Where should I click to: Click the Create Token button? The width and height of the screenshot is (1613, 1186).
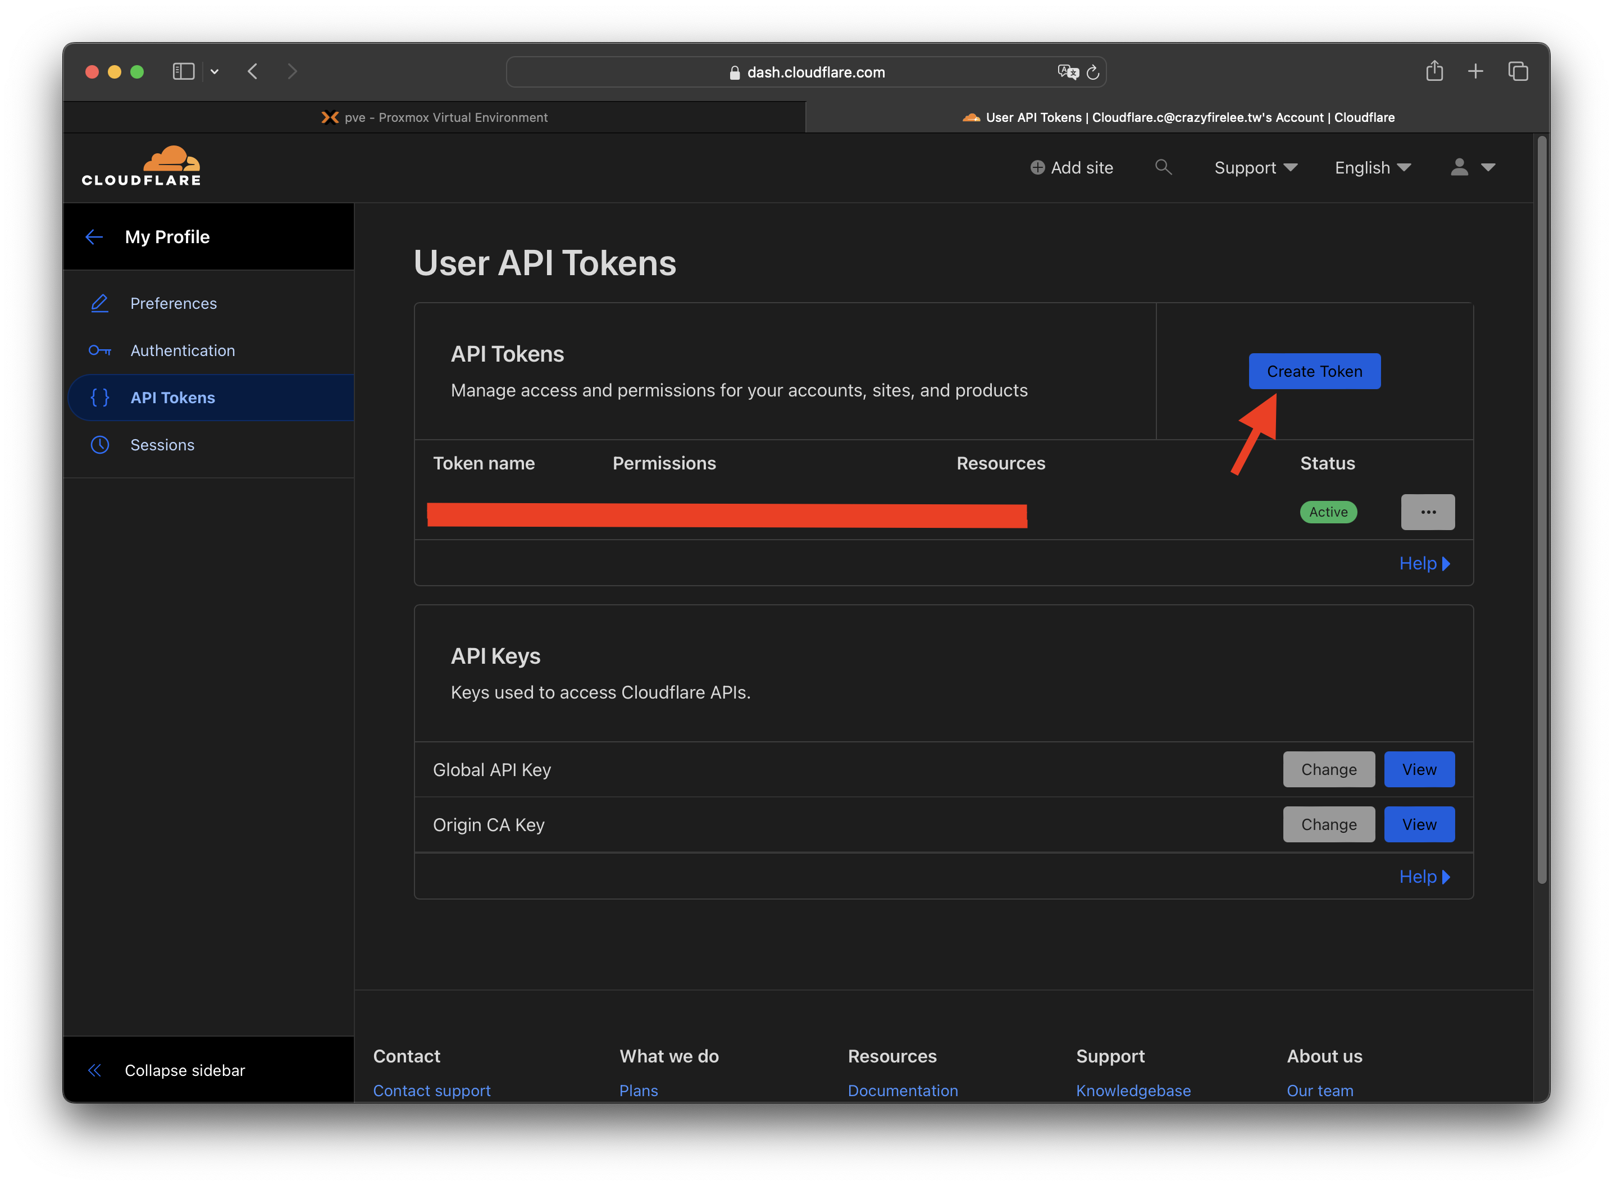point(1314,371)
